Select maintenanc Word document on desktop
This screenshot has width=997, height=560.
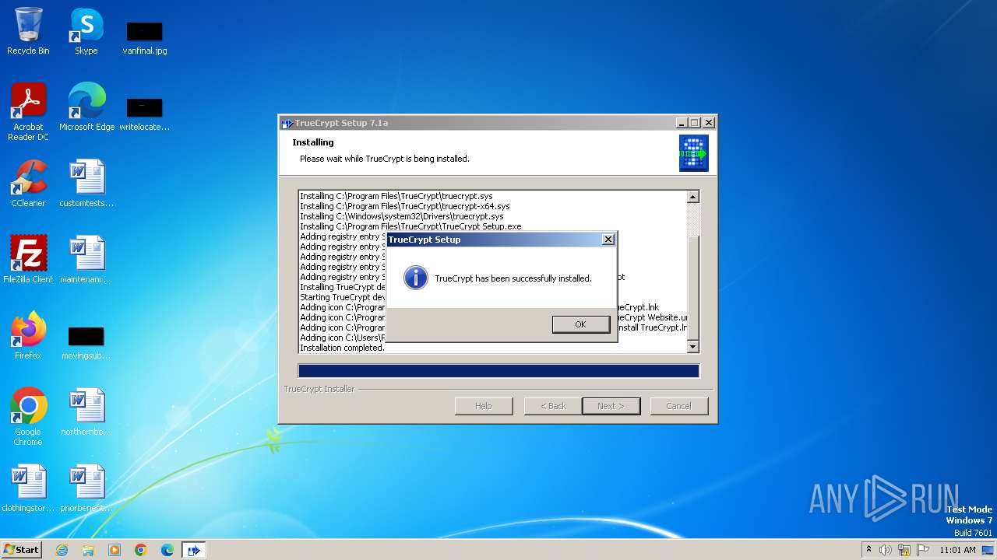(86, 259)
